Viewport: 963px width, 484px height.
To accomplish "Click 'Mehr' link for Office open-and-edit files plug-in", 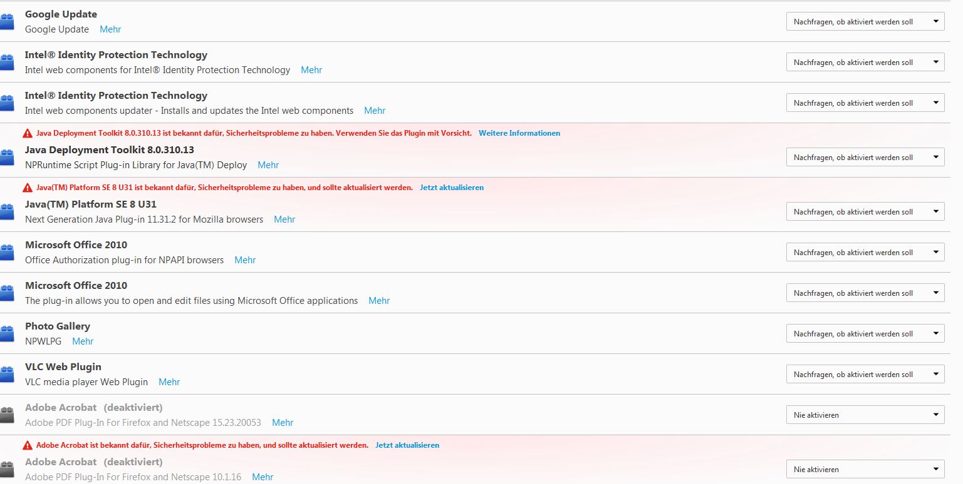I will tap(379, 301).
